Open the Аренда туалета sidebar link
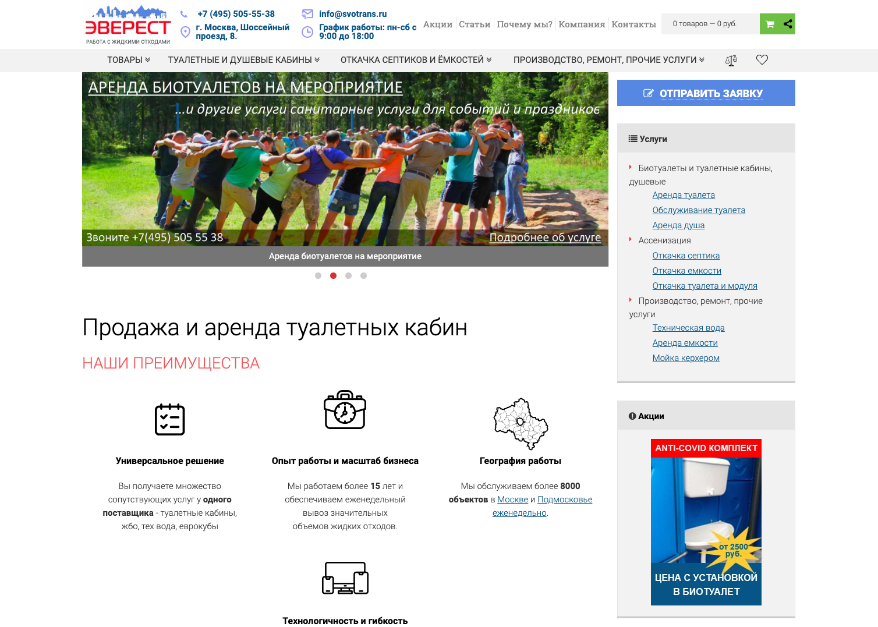878x627 pixels. pos(684,195)
